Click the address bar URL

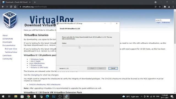coord(35,7)
